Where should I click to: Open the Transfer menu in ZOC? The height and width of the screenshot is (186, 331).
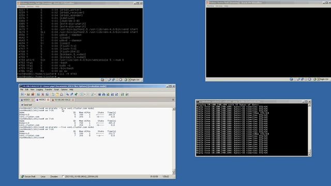point(48,89)
